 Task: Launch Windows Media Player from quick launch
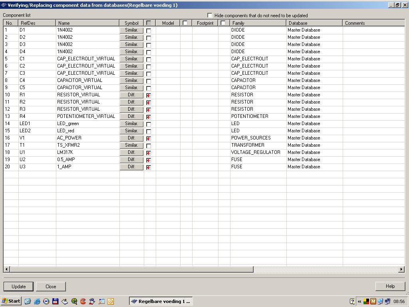[46, 301]
